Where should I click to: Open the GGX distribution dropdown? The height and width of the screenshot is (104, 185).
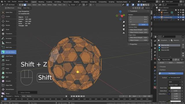click(x=174, y=82)
